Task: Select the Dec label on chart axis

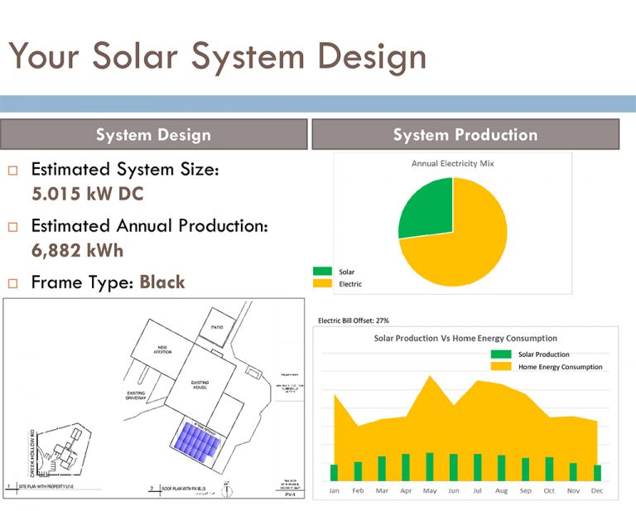Action: 597,490
